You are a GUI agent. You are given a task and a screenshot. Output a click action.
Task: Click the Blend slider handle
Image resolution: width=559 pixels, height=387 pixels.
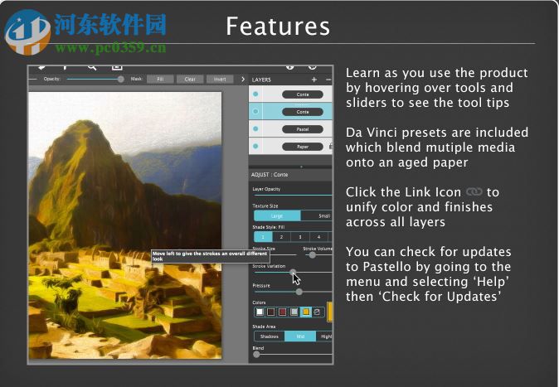256,354
